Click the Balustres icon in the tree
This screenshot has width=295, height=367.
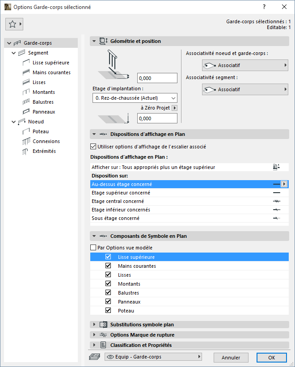(x=26, y=102)
